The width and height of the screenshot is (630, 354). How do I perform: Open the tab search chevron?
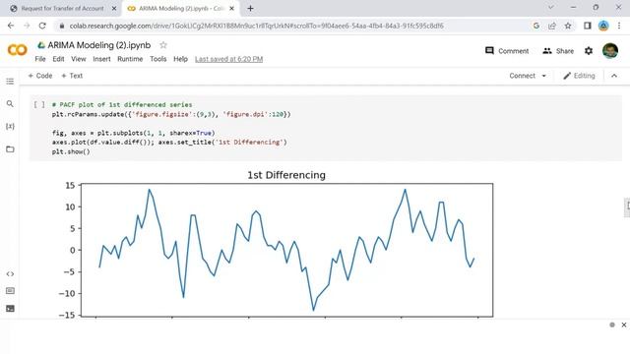[551, 7]
